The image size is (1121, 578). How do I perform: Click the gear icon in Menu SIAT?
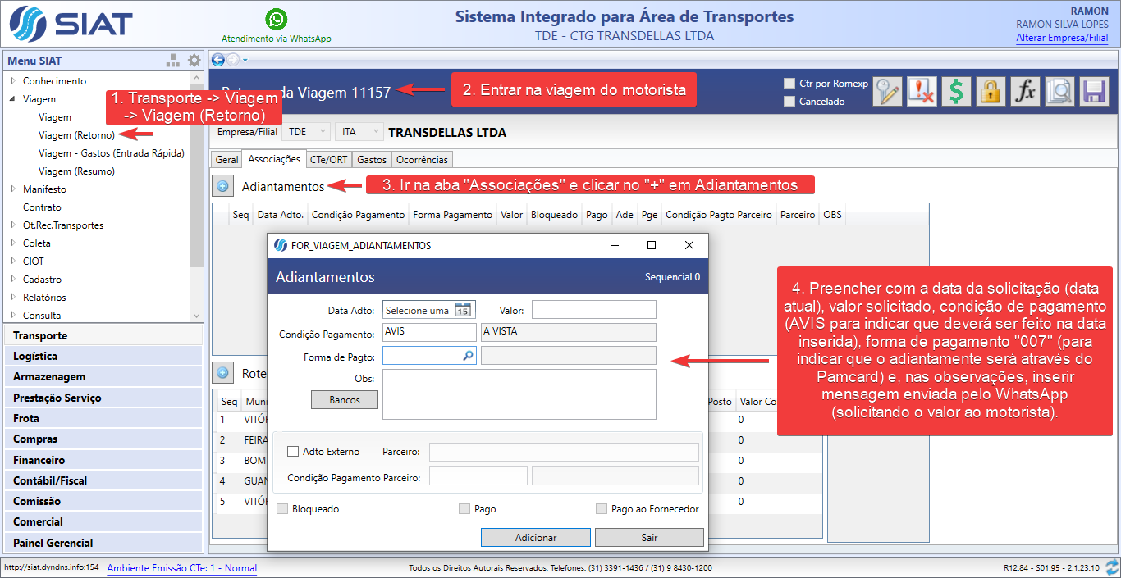pyautogui.click(x=194, y=60)
